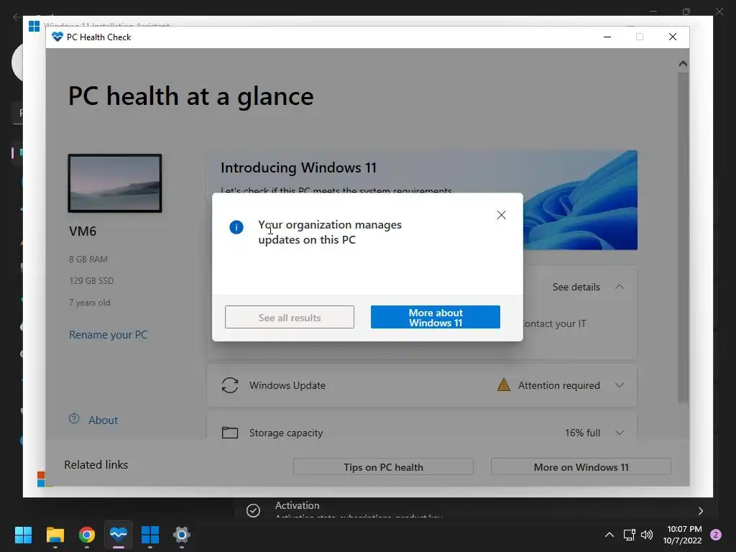736x552 pixels.
Task: Collapse the See details chevron
Action: pyautogui.click(x=620, y=287)
